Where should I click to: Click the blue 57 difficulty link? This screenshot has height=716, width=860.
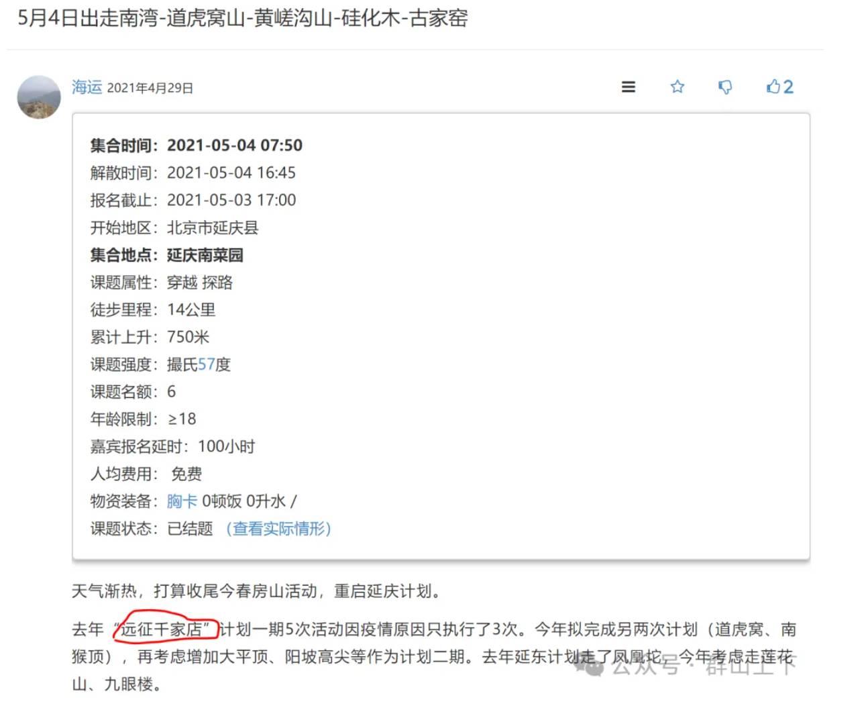click(x=206, y=364)
